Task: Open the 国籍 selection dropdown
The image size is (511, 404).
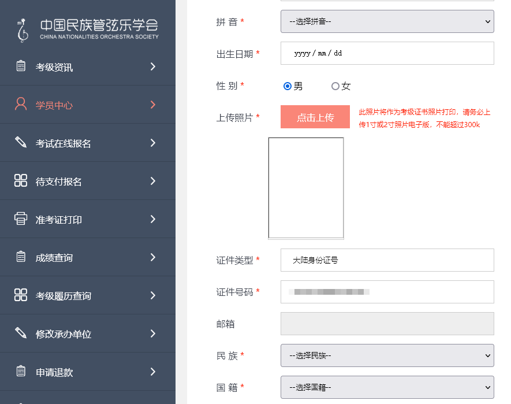Action: [x=386, y=387]
